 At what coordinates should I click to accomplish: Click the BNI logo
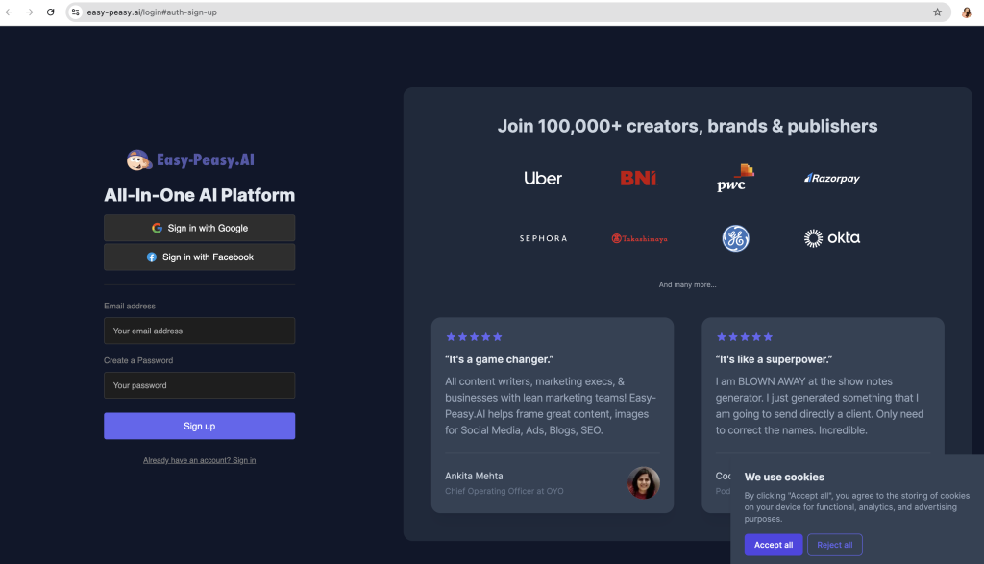click(x=638, y=178)
